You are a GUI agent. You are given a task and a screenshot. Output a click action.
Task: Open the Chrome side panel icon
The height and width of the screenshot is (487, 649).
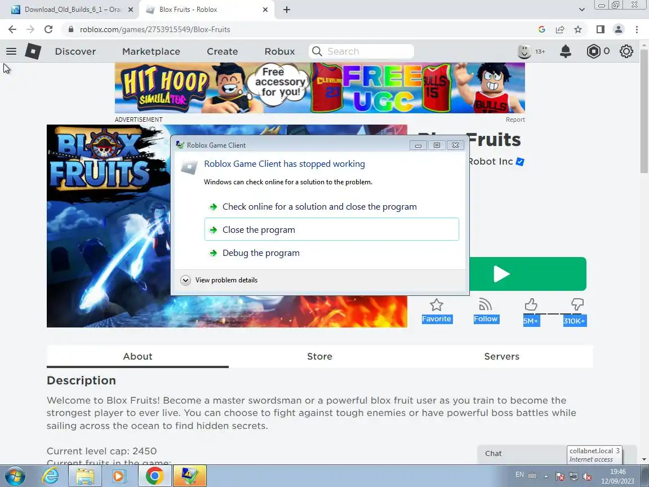pos(600,29)
